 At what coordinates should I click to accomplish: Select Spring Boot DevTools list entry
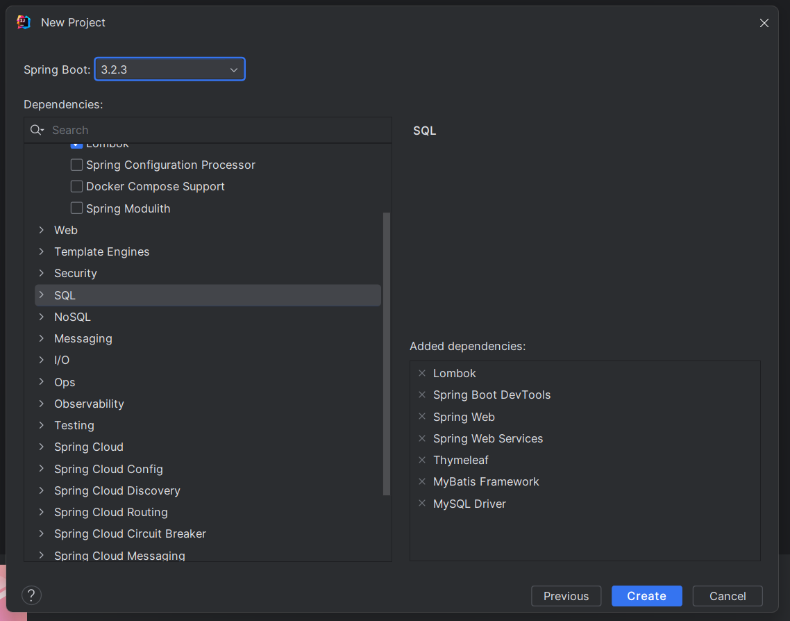(491, 395)
